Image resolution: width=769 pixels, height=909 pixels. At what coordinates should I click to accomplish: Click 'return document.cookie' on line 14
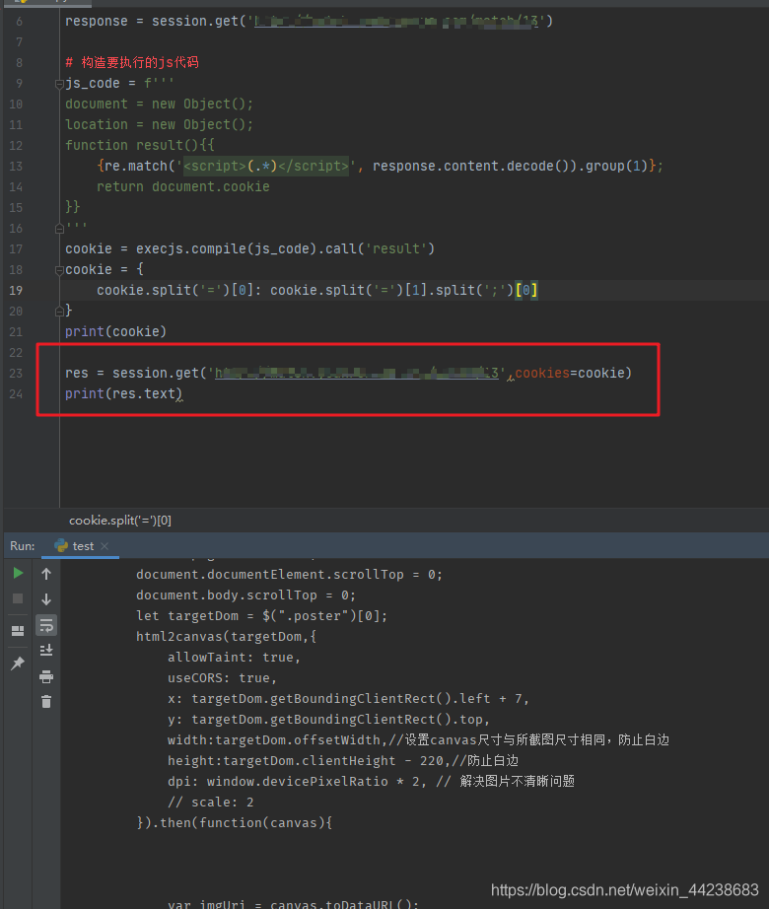click(183, 186)
